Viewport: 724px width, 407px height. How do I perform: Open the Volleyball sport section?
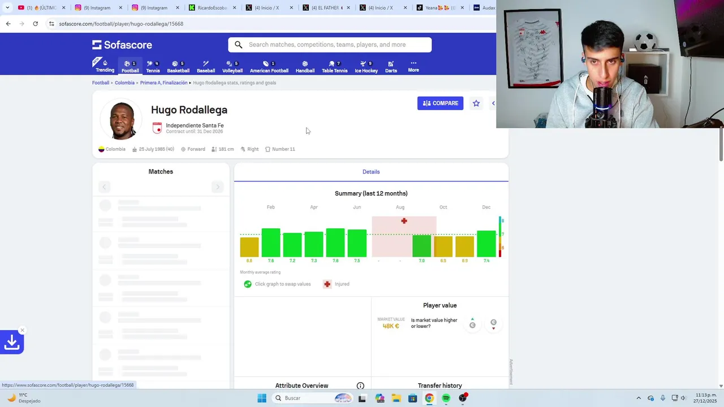(x=232, y=66)
